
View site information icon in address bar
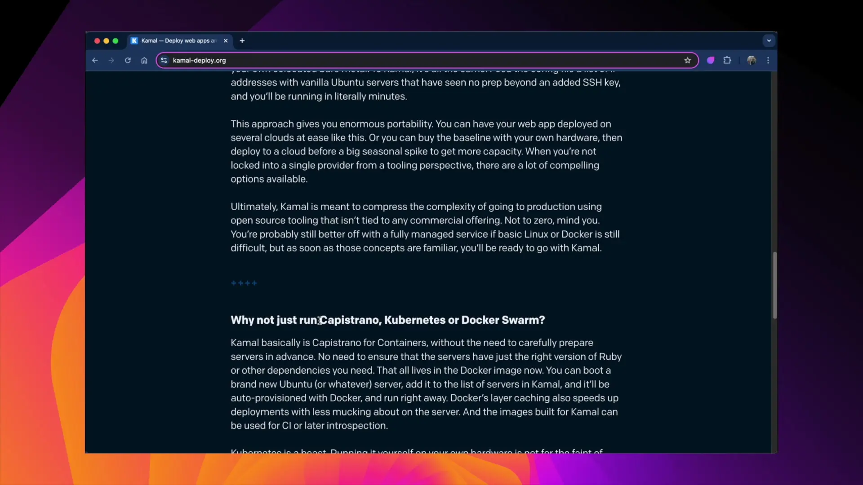click(x=164, y=60)
